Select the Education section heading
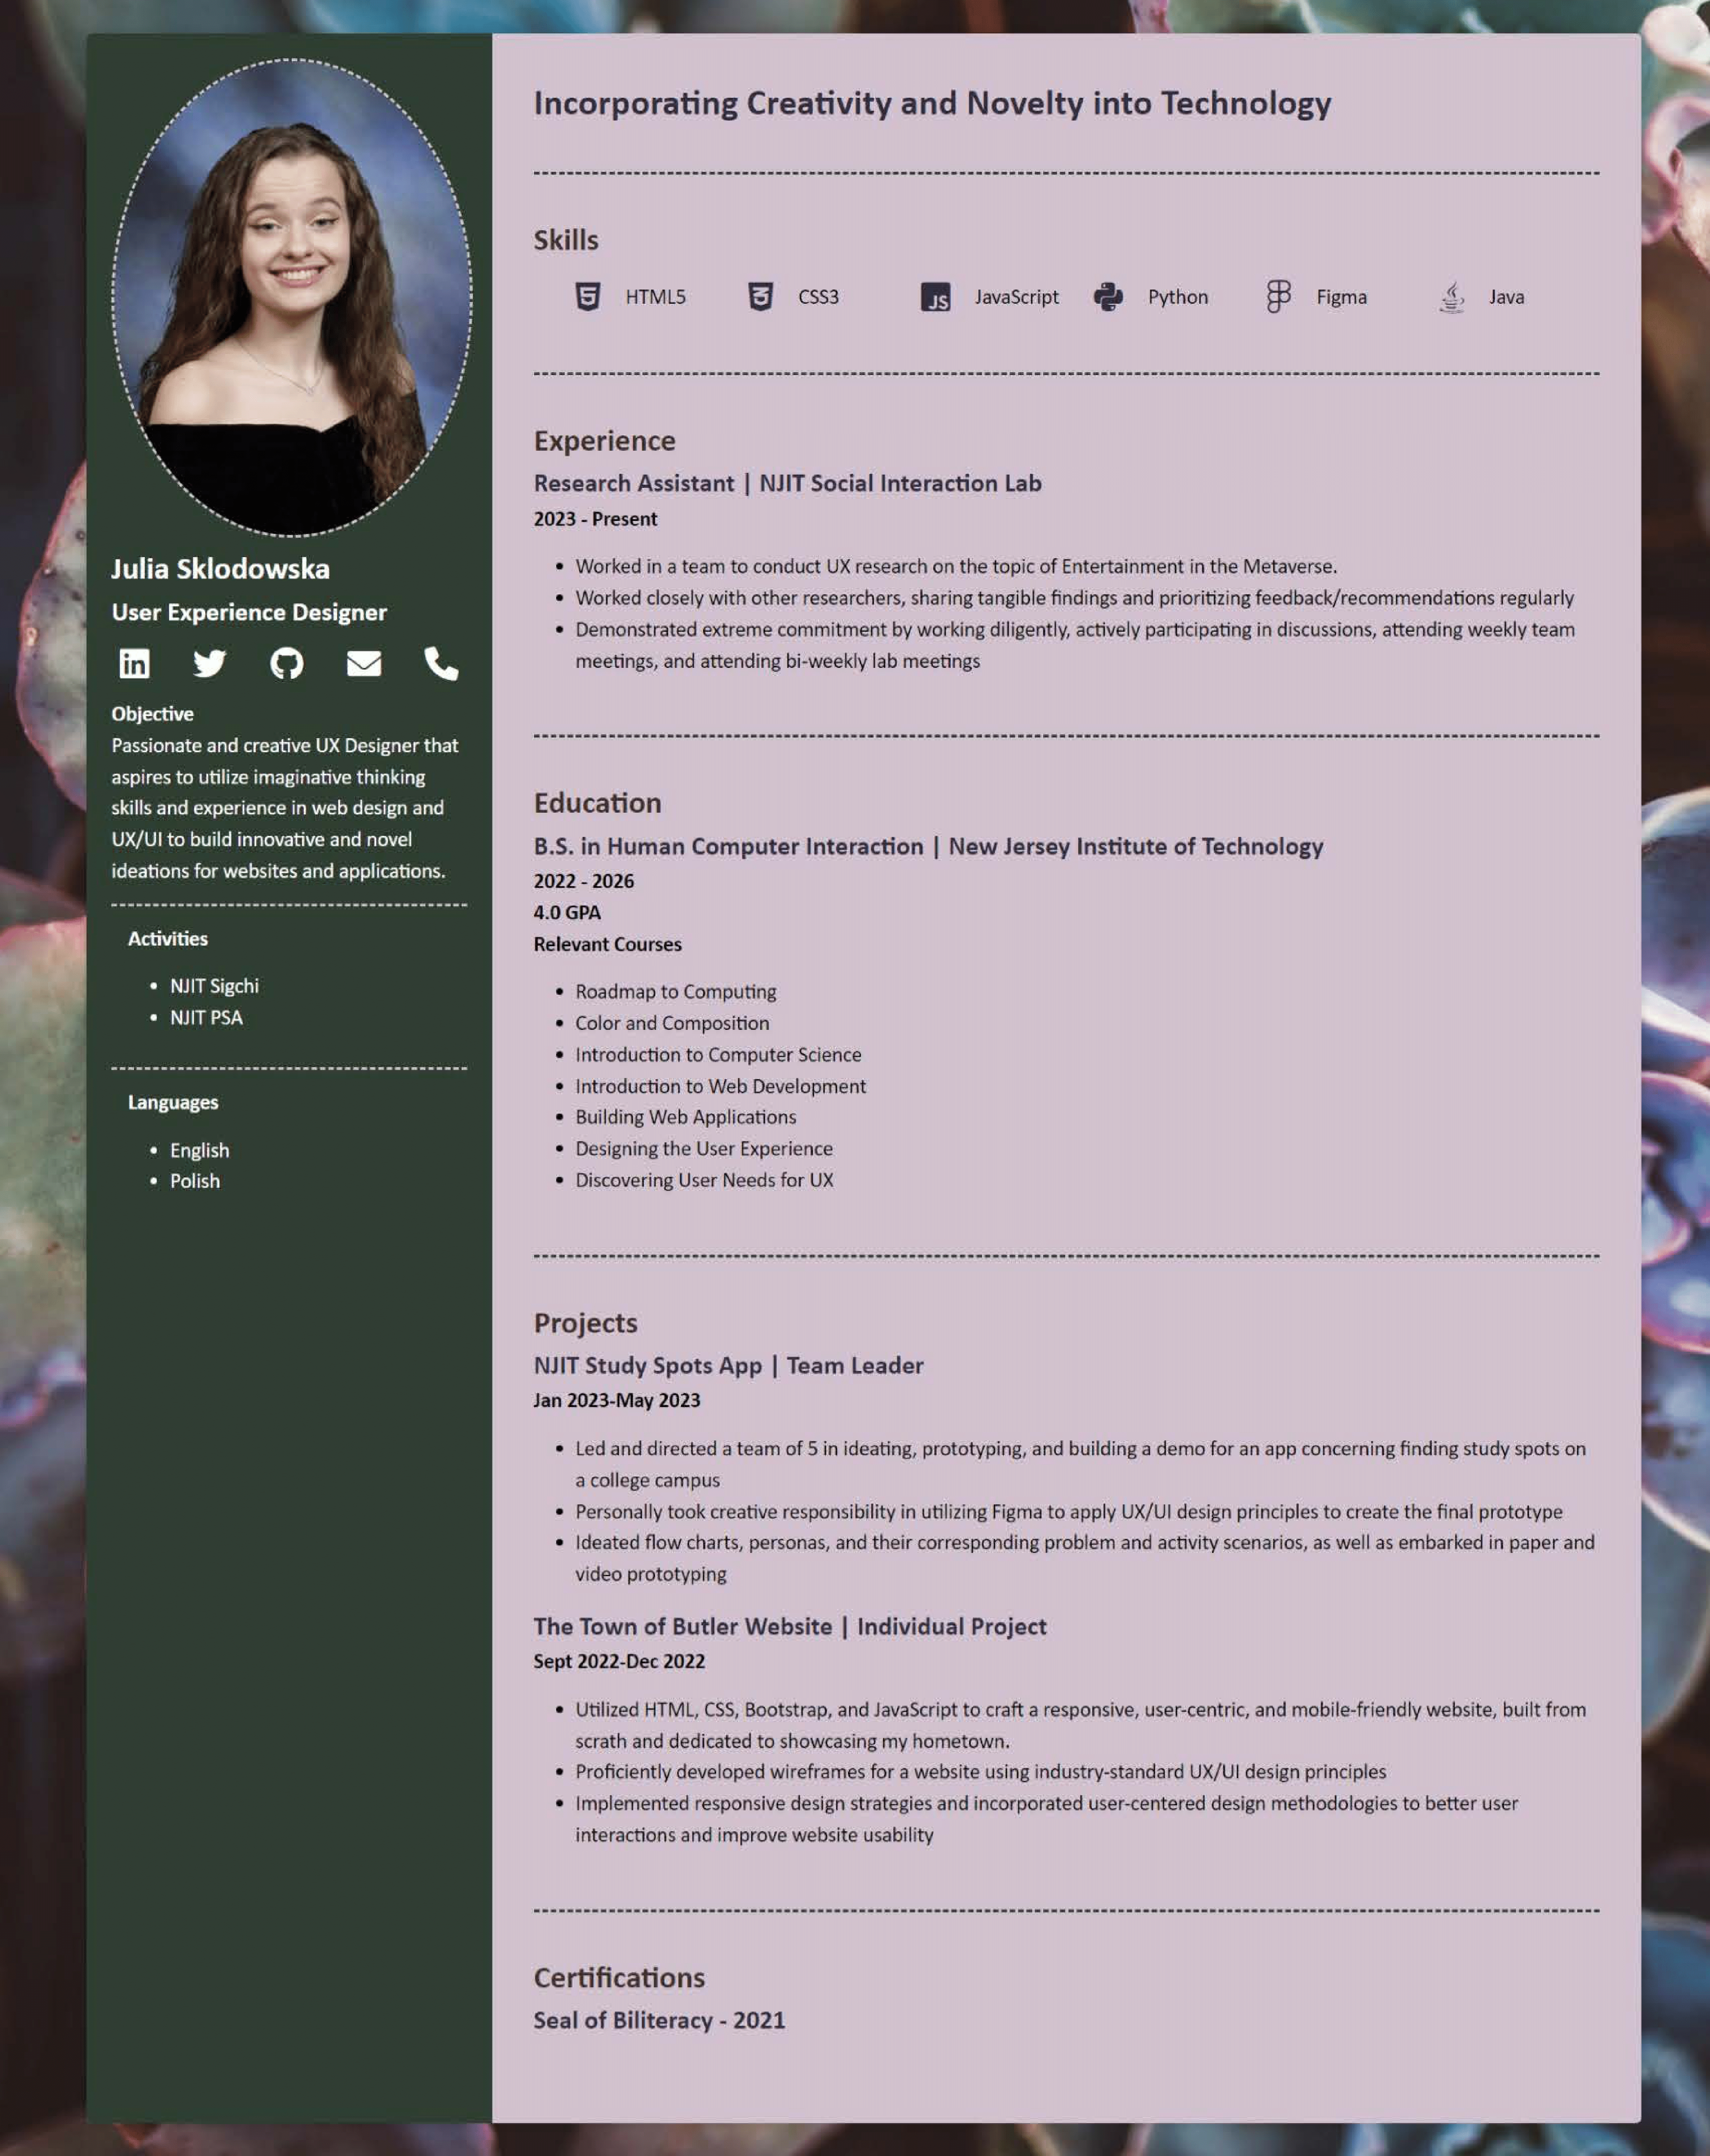Image resolution: width=1710 pixels, height=2156 pixels. pyautogui.click(x=597, y=803)
